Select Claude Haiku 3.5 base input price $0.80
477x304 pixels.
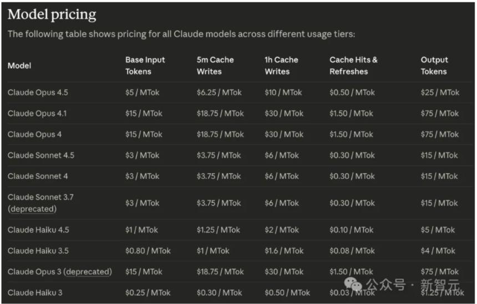[148, 251]
